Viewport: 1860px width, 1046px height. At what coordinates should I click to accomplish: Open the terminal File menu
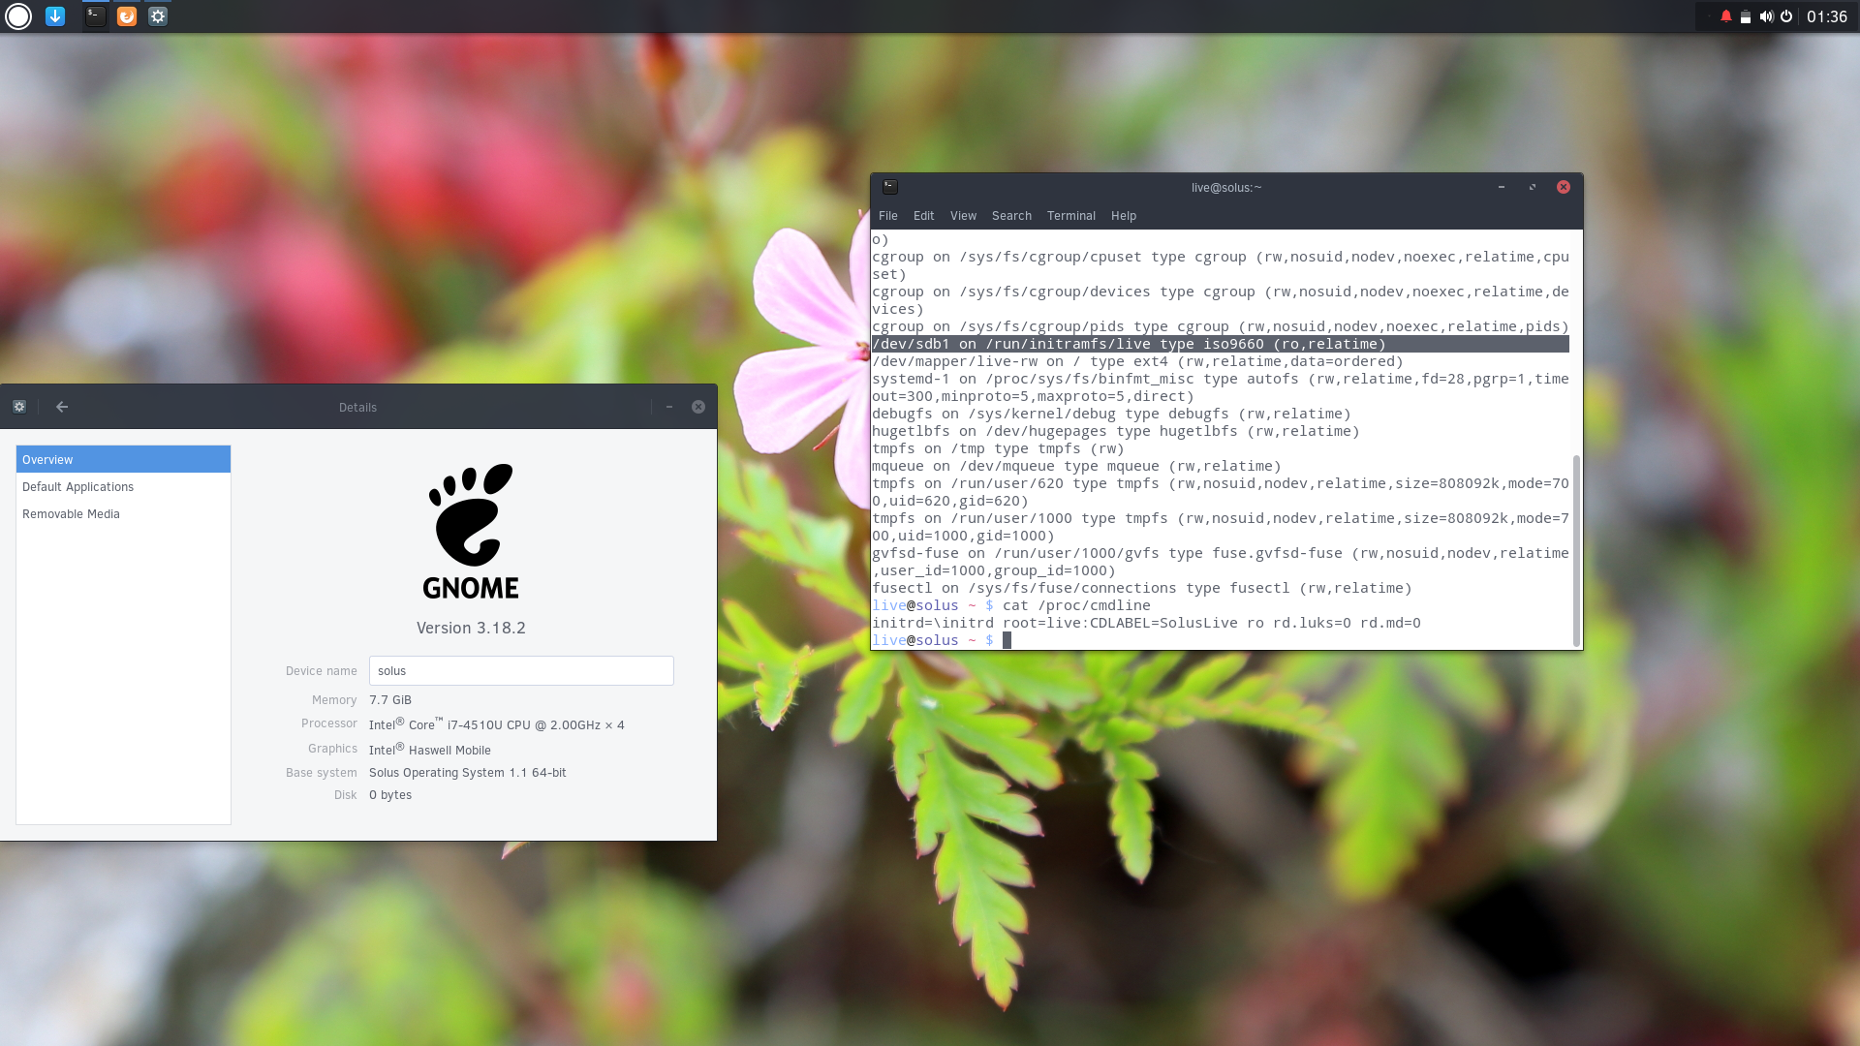pos(887,215)
